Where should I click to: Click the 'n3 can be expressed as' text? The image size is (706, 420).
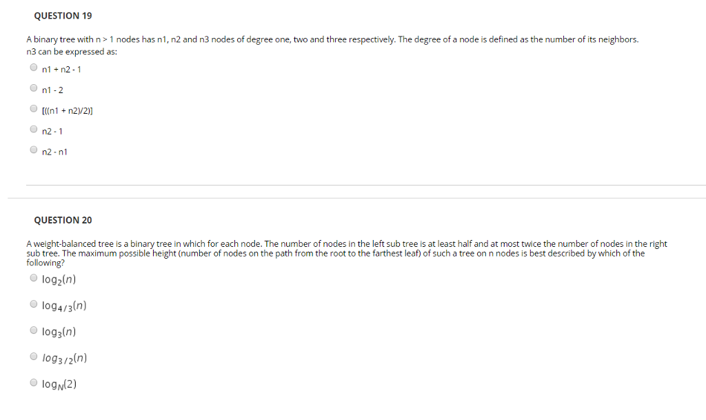72,52
